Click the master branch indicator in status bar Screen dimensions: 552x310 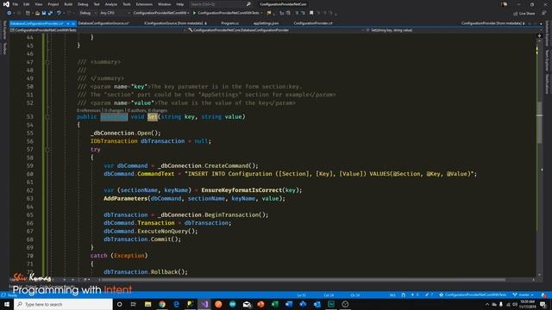tap(523, 294)
